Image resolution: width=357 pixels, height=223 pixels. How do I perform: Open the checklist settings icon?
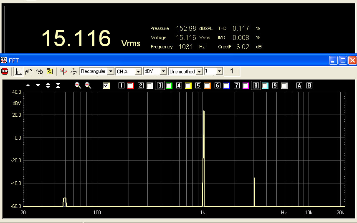click(49, 71)
